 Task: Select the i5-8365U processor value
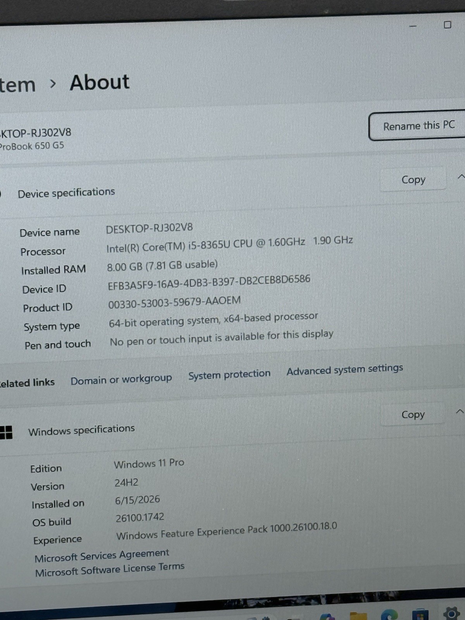click(229, 244)
